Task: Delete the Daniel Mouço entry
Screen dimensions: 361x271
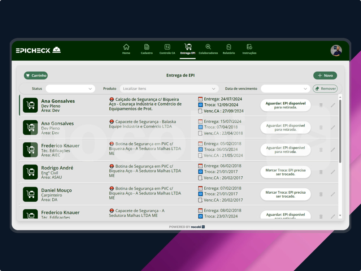Action: (x=321, y=194)
